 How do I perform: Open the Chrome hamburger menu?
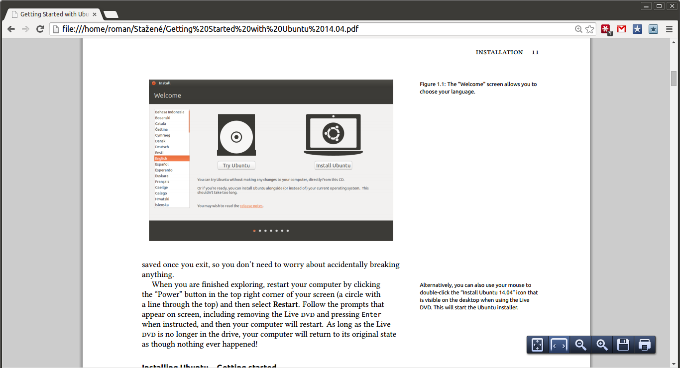669,29
